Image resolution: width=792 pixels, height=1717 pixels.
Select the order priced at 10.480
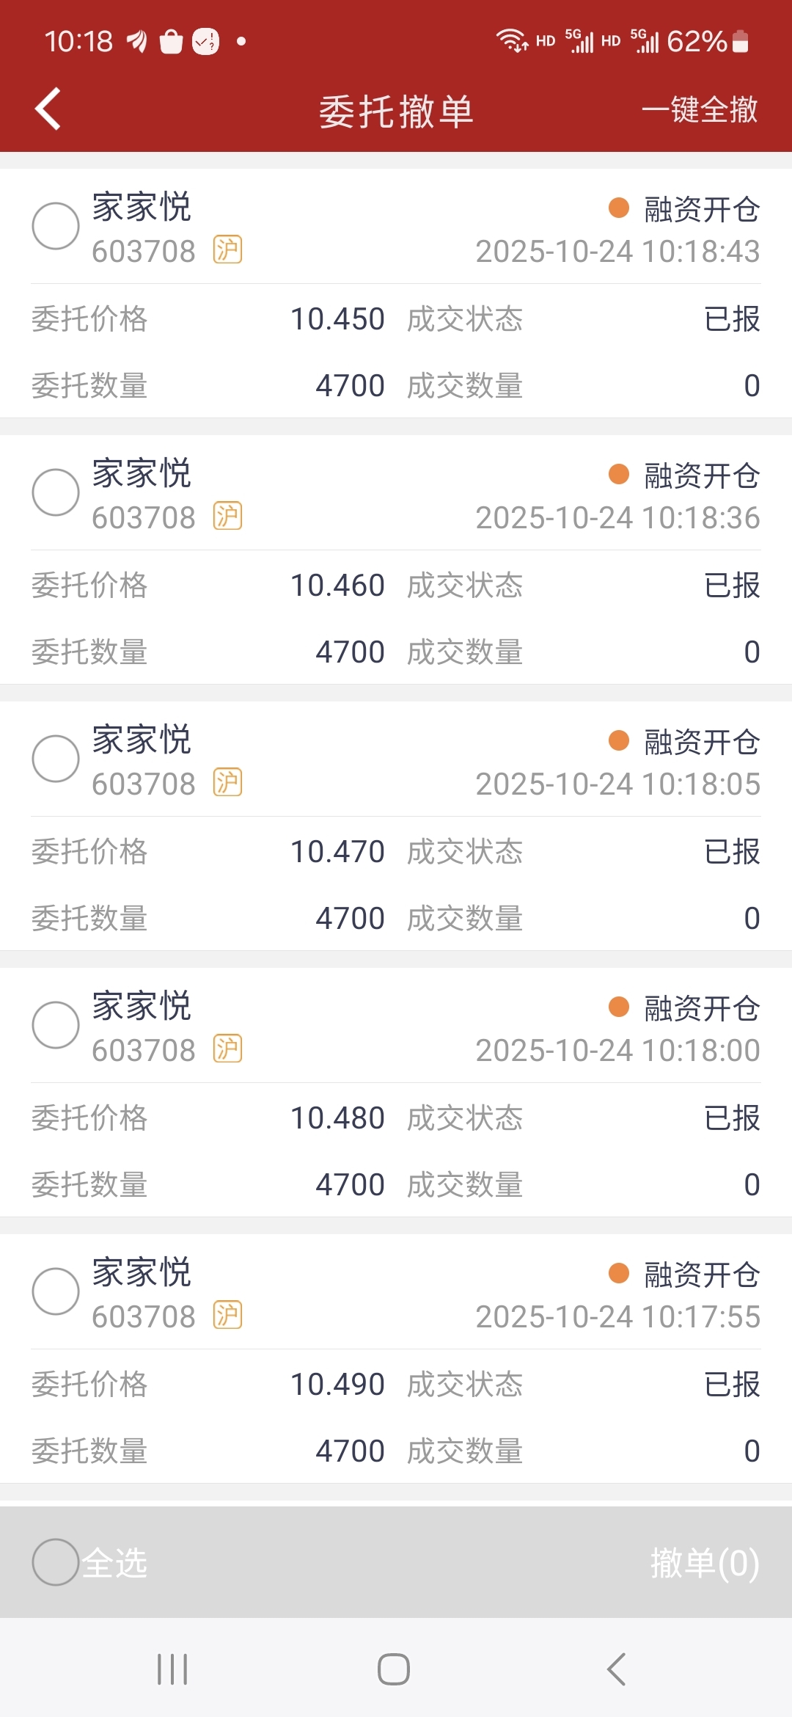point(56,1025)
